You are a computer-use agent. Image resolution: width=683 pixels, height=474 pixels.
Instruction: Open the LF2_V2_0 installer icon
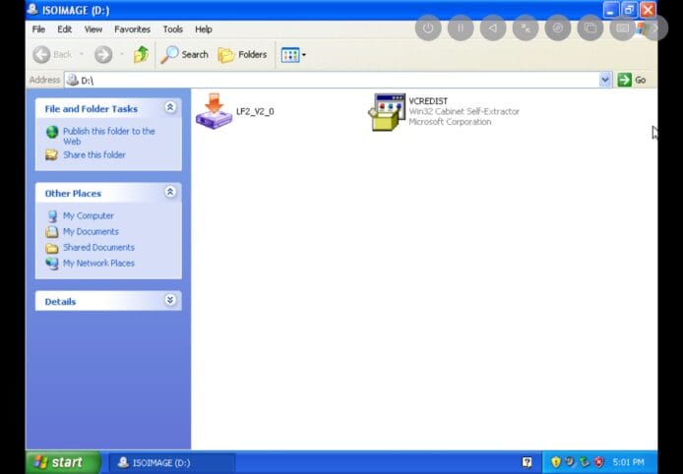[214, 110]
